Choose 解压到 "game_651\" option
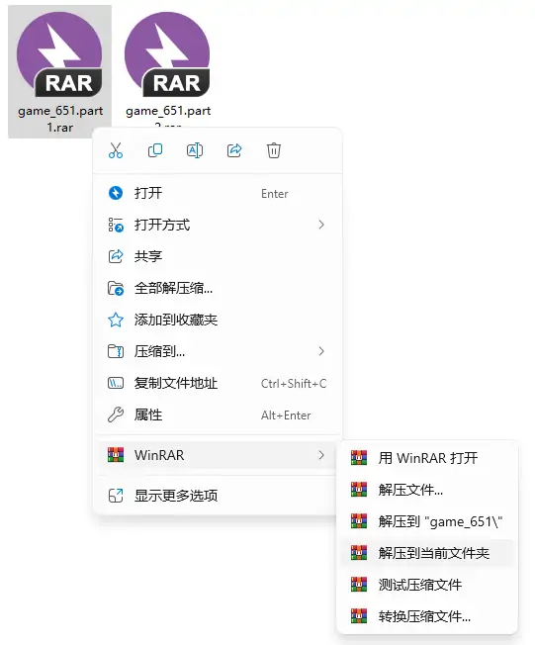 pos(427,521)
